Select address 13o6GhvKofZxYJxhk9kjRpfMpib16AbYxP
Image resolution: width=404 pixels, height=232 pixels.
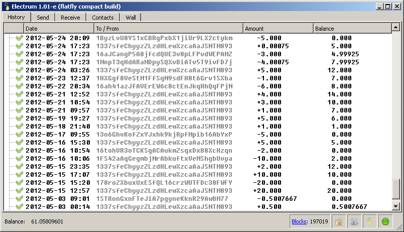pyautogui.click(x=164, y=134)
